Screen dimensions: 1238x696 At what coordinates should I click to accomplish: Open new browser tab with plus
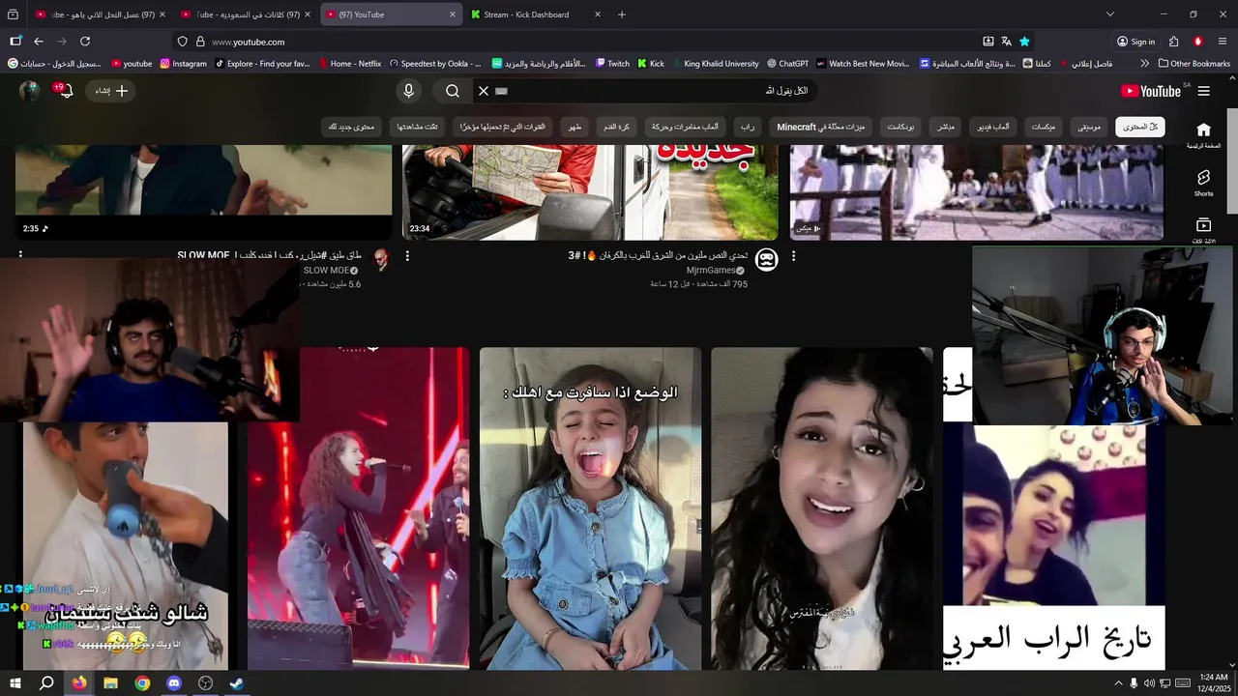tap(622, 14)
